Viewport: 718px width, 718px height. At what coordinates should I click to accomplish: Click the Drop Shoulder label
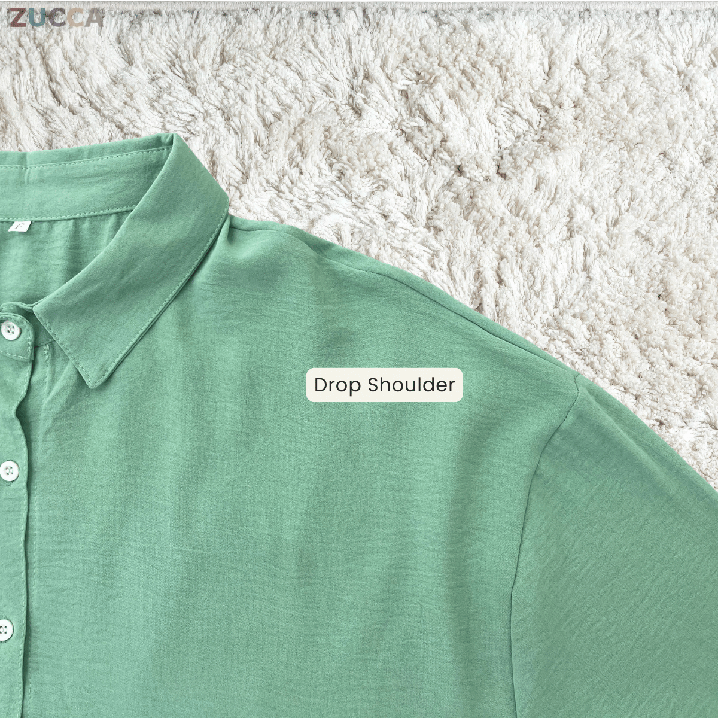[385, 385]
